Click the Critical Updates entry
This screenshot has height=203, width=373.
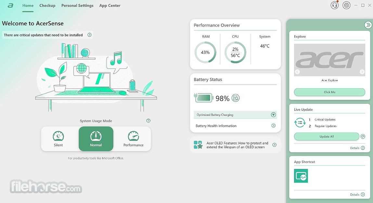coord(325,120)
